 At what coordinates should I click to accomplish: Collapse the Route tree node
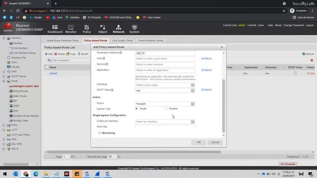[3, 81]
